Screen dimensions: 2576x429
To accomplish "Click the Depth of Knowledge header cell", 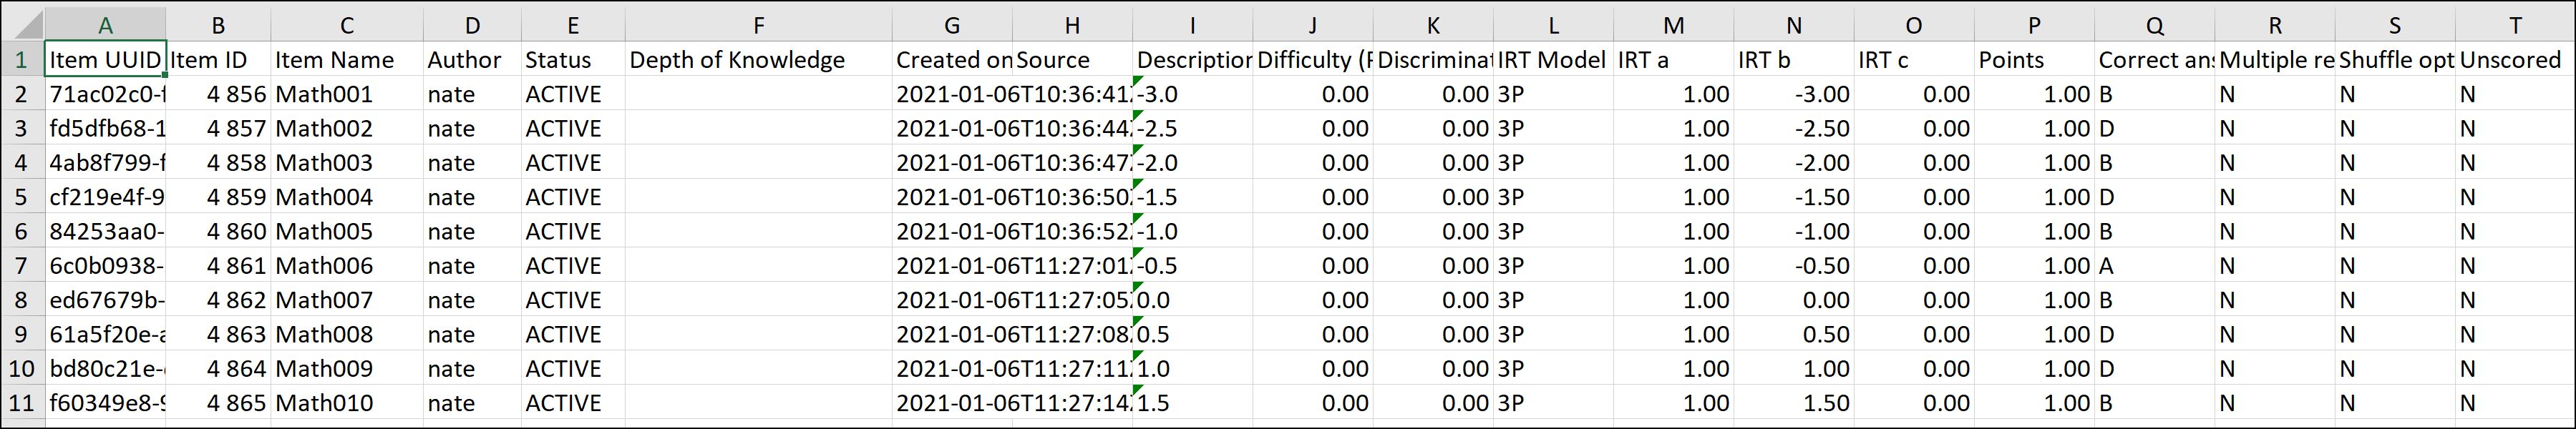I will pyautogui.click(x=758, y=60).
